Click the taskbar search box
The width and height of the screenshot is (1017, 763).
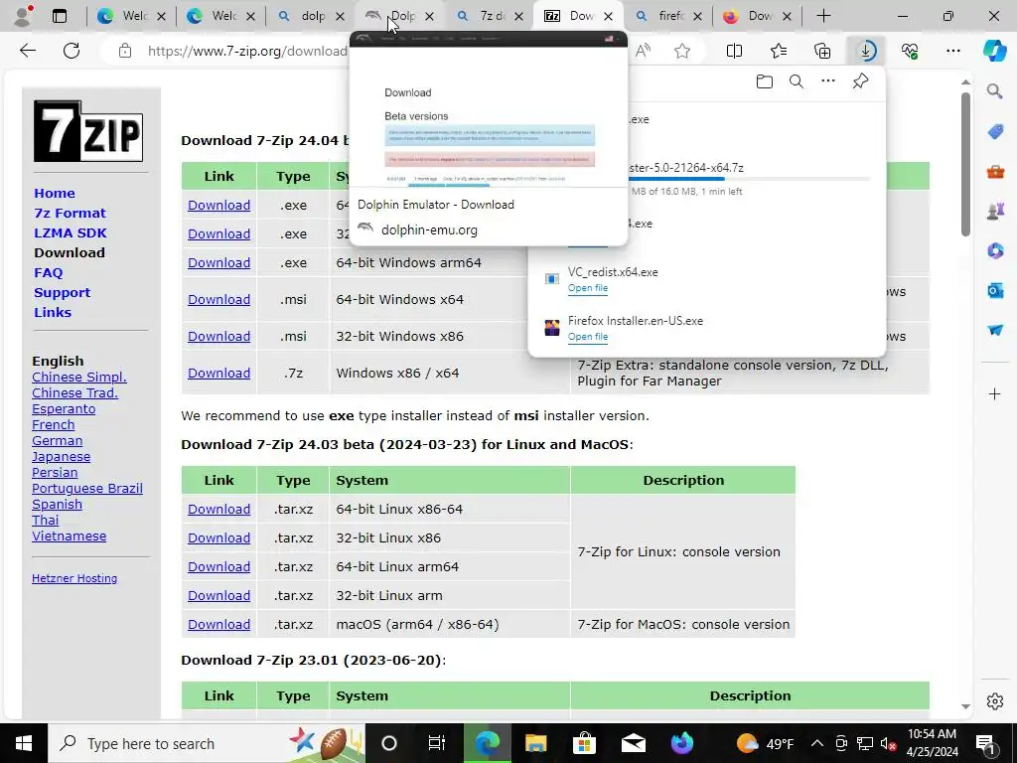[207, 743]
